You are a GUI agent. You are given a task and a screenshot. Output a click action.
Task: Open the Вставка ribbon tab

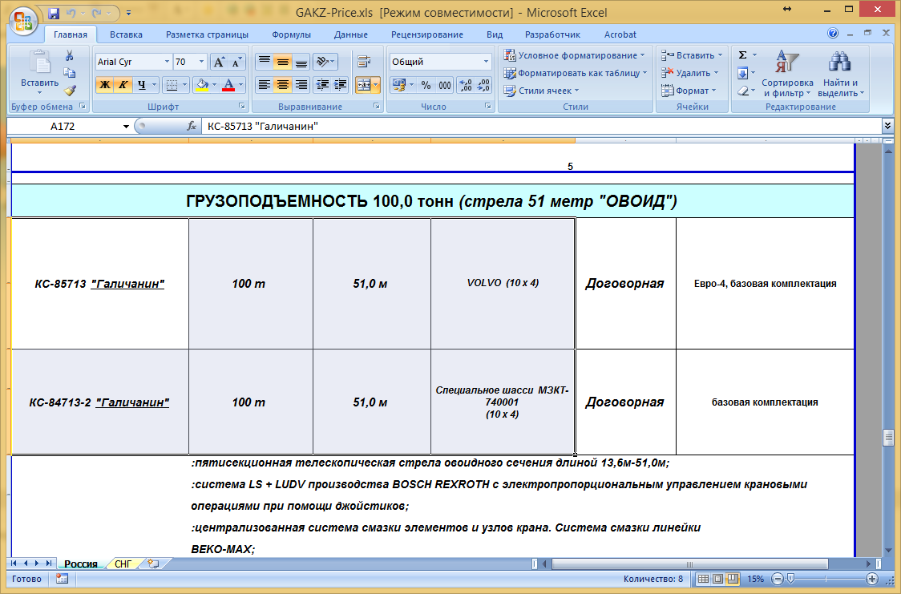click(126, 34)
